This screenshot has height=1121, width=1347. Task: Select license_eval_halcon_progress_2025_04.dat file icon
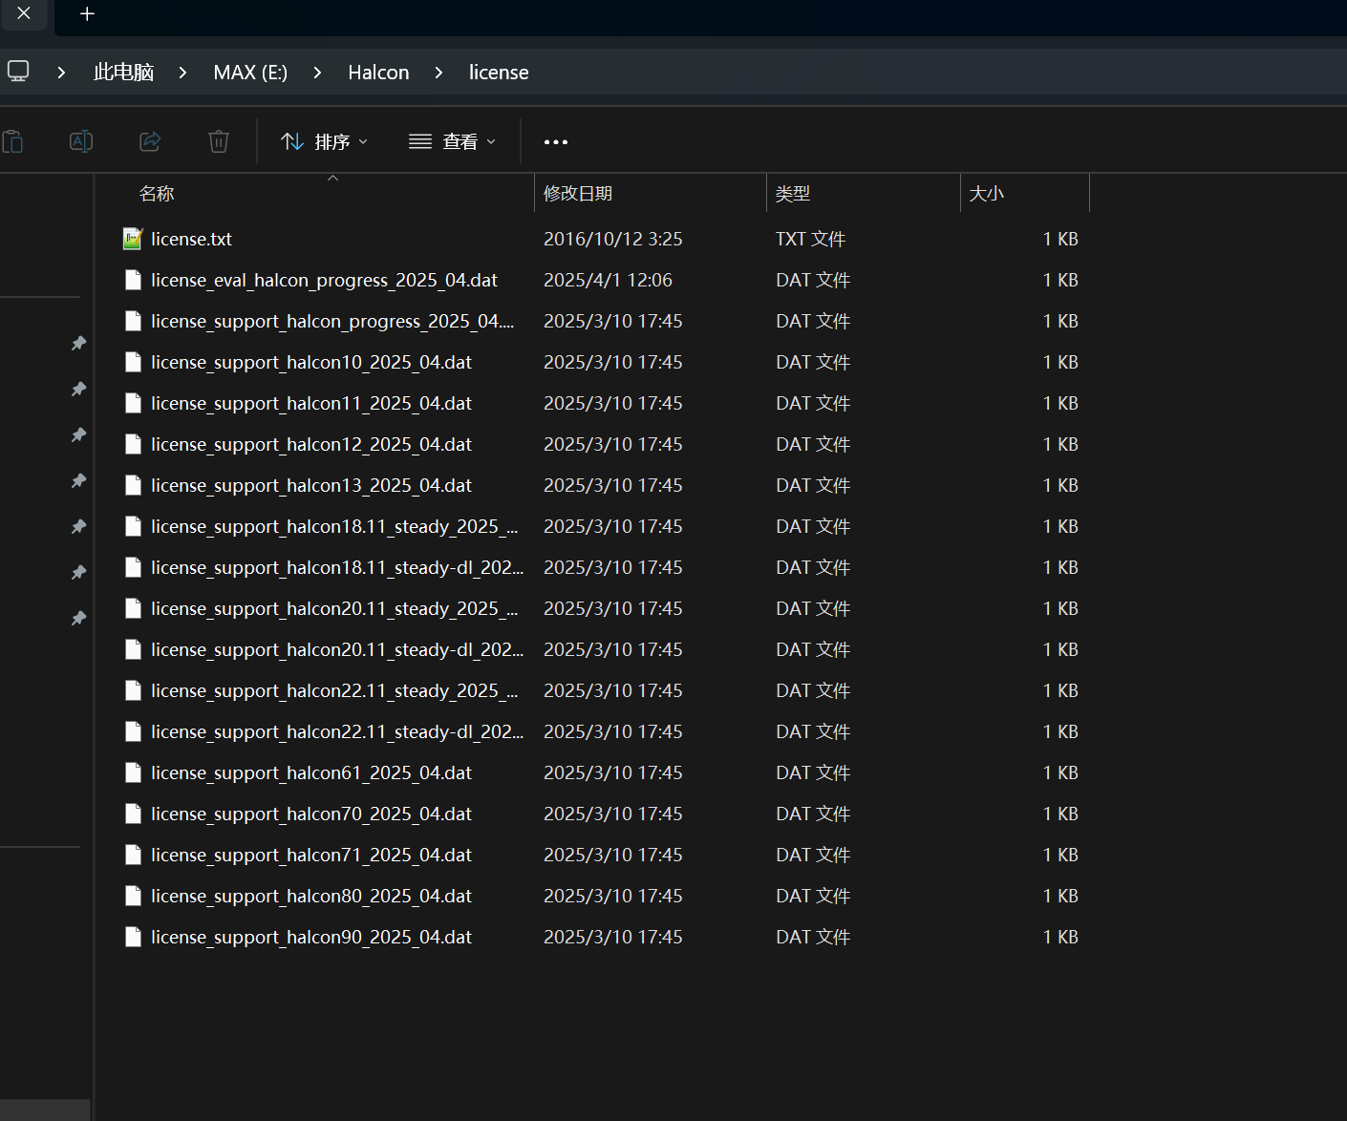[134, 280]
